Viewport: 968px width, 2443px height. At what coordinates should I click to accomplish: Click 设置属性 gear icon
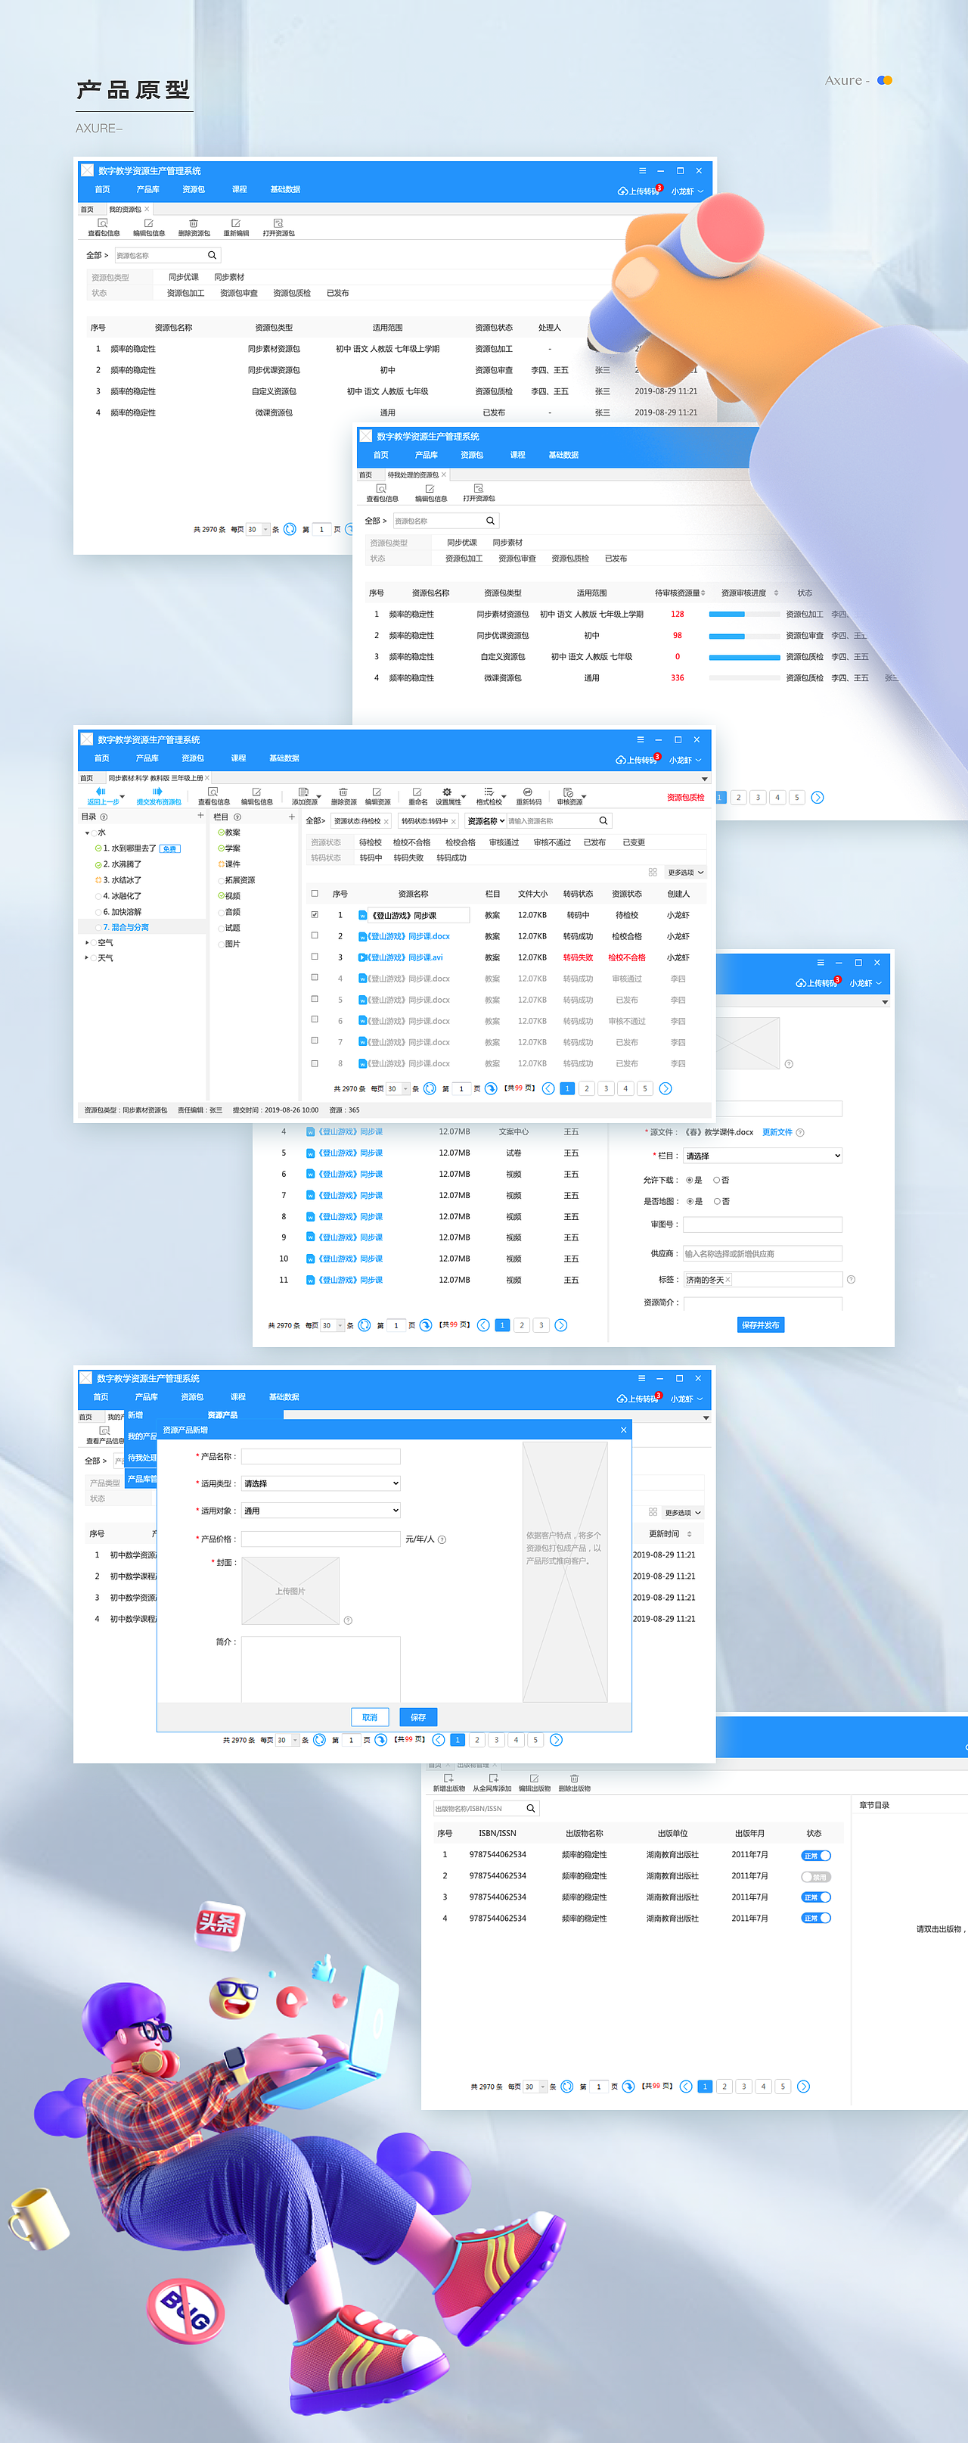[x=446, y=792]
